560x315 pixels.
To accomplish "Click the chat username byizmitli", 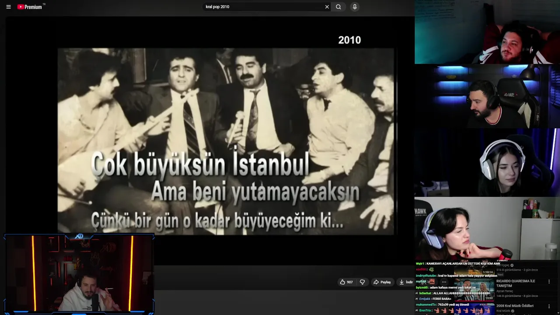I will 421,288.
